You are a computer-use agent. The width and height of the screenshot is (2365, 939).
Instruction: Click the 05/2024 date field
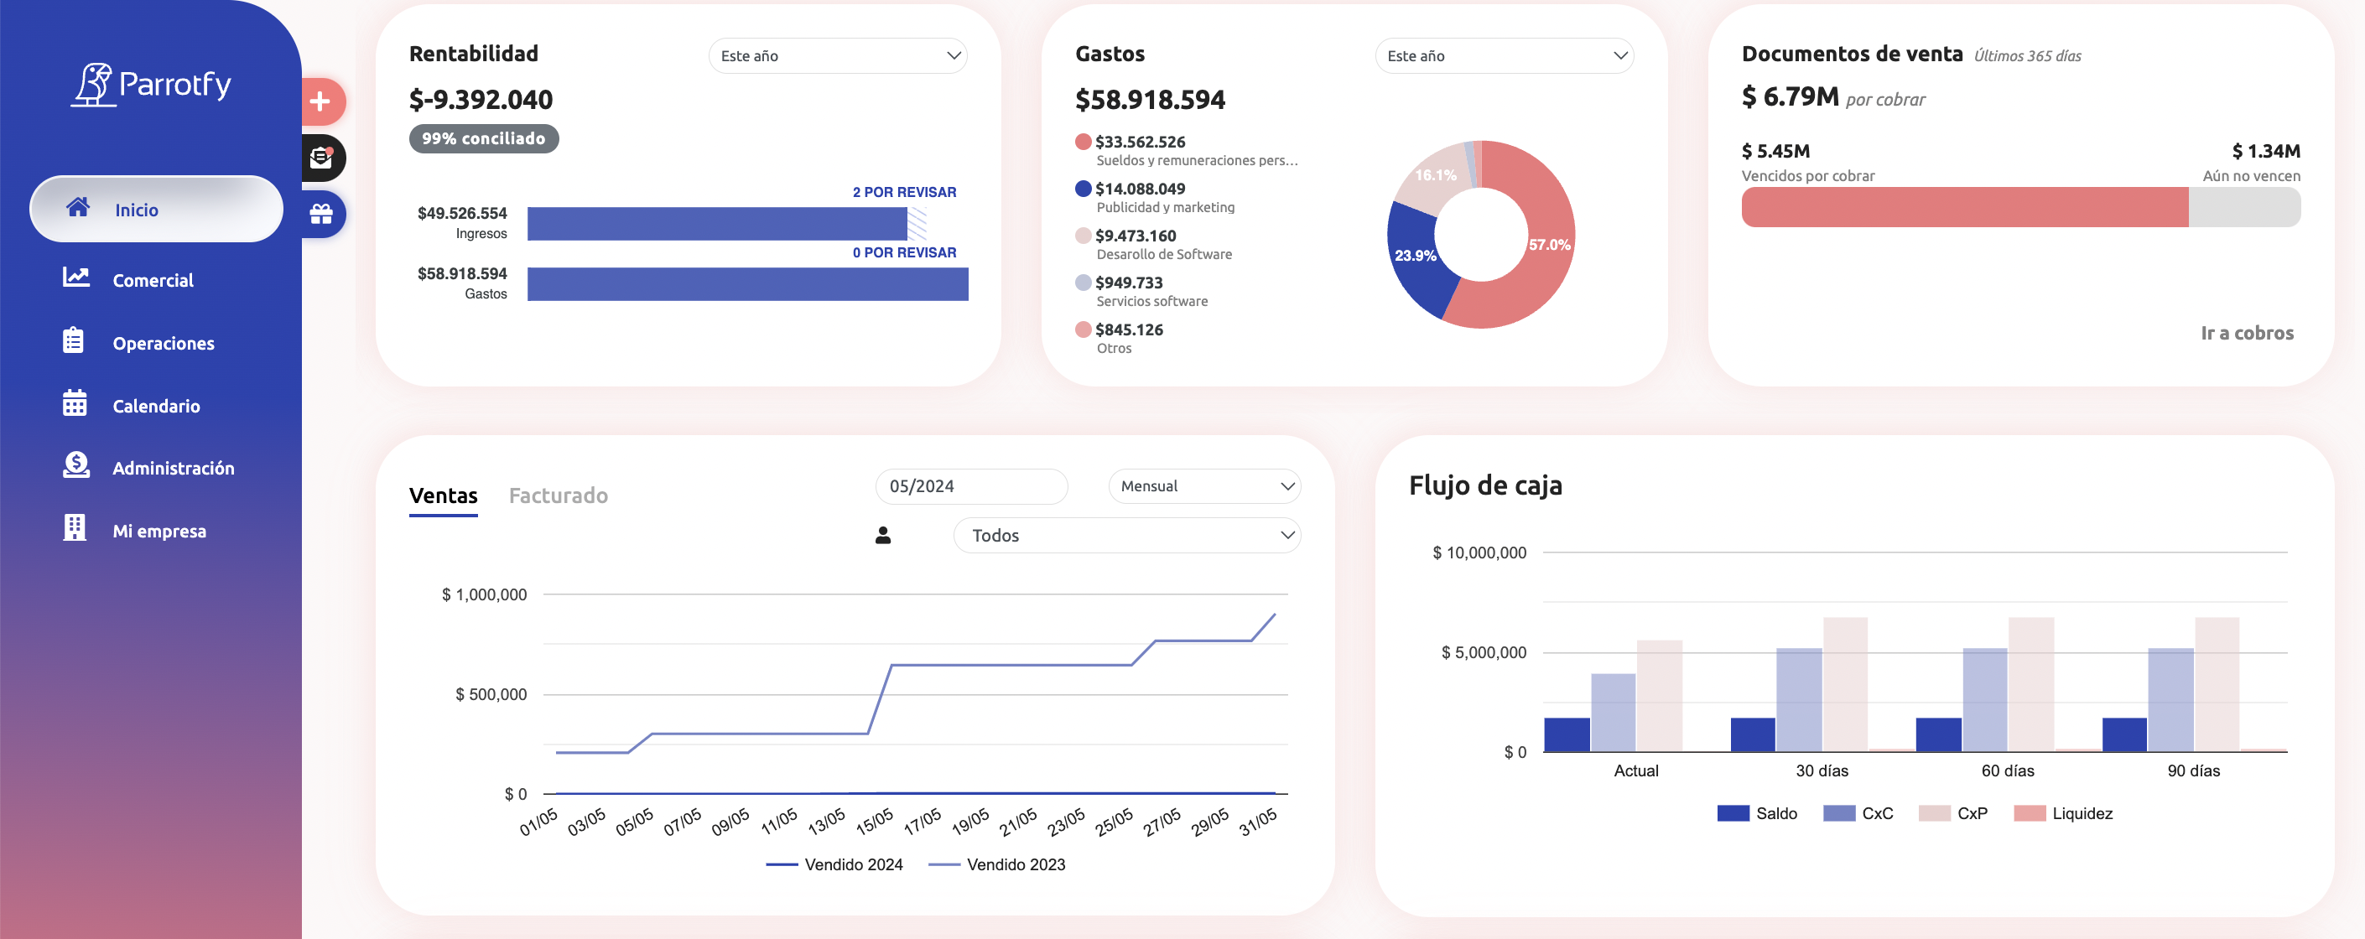(971, 486)
